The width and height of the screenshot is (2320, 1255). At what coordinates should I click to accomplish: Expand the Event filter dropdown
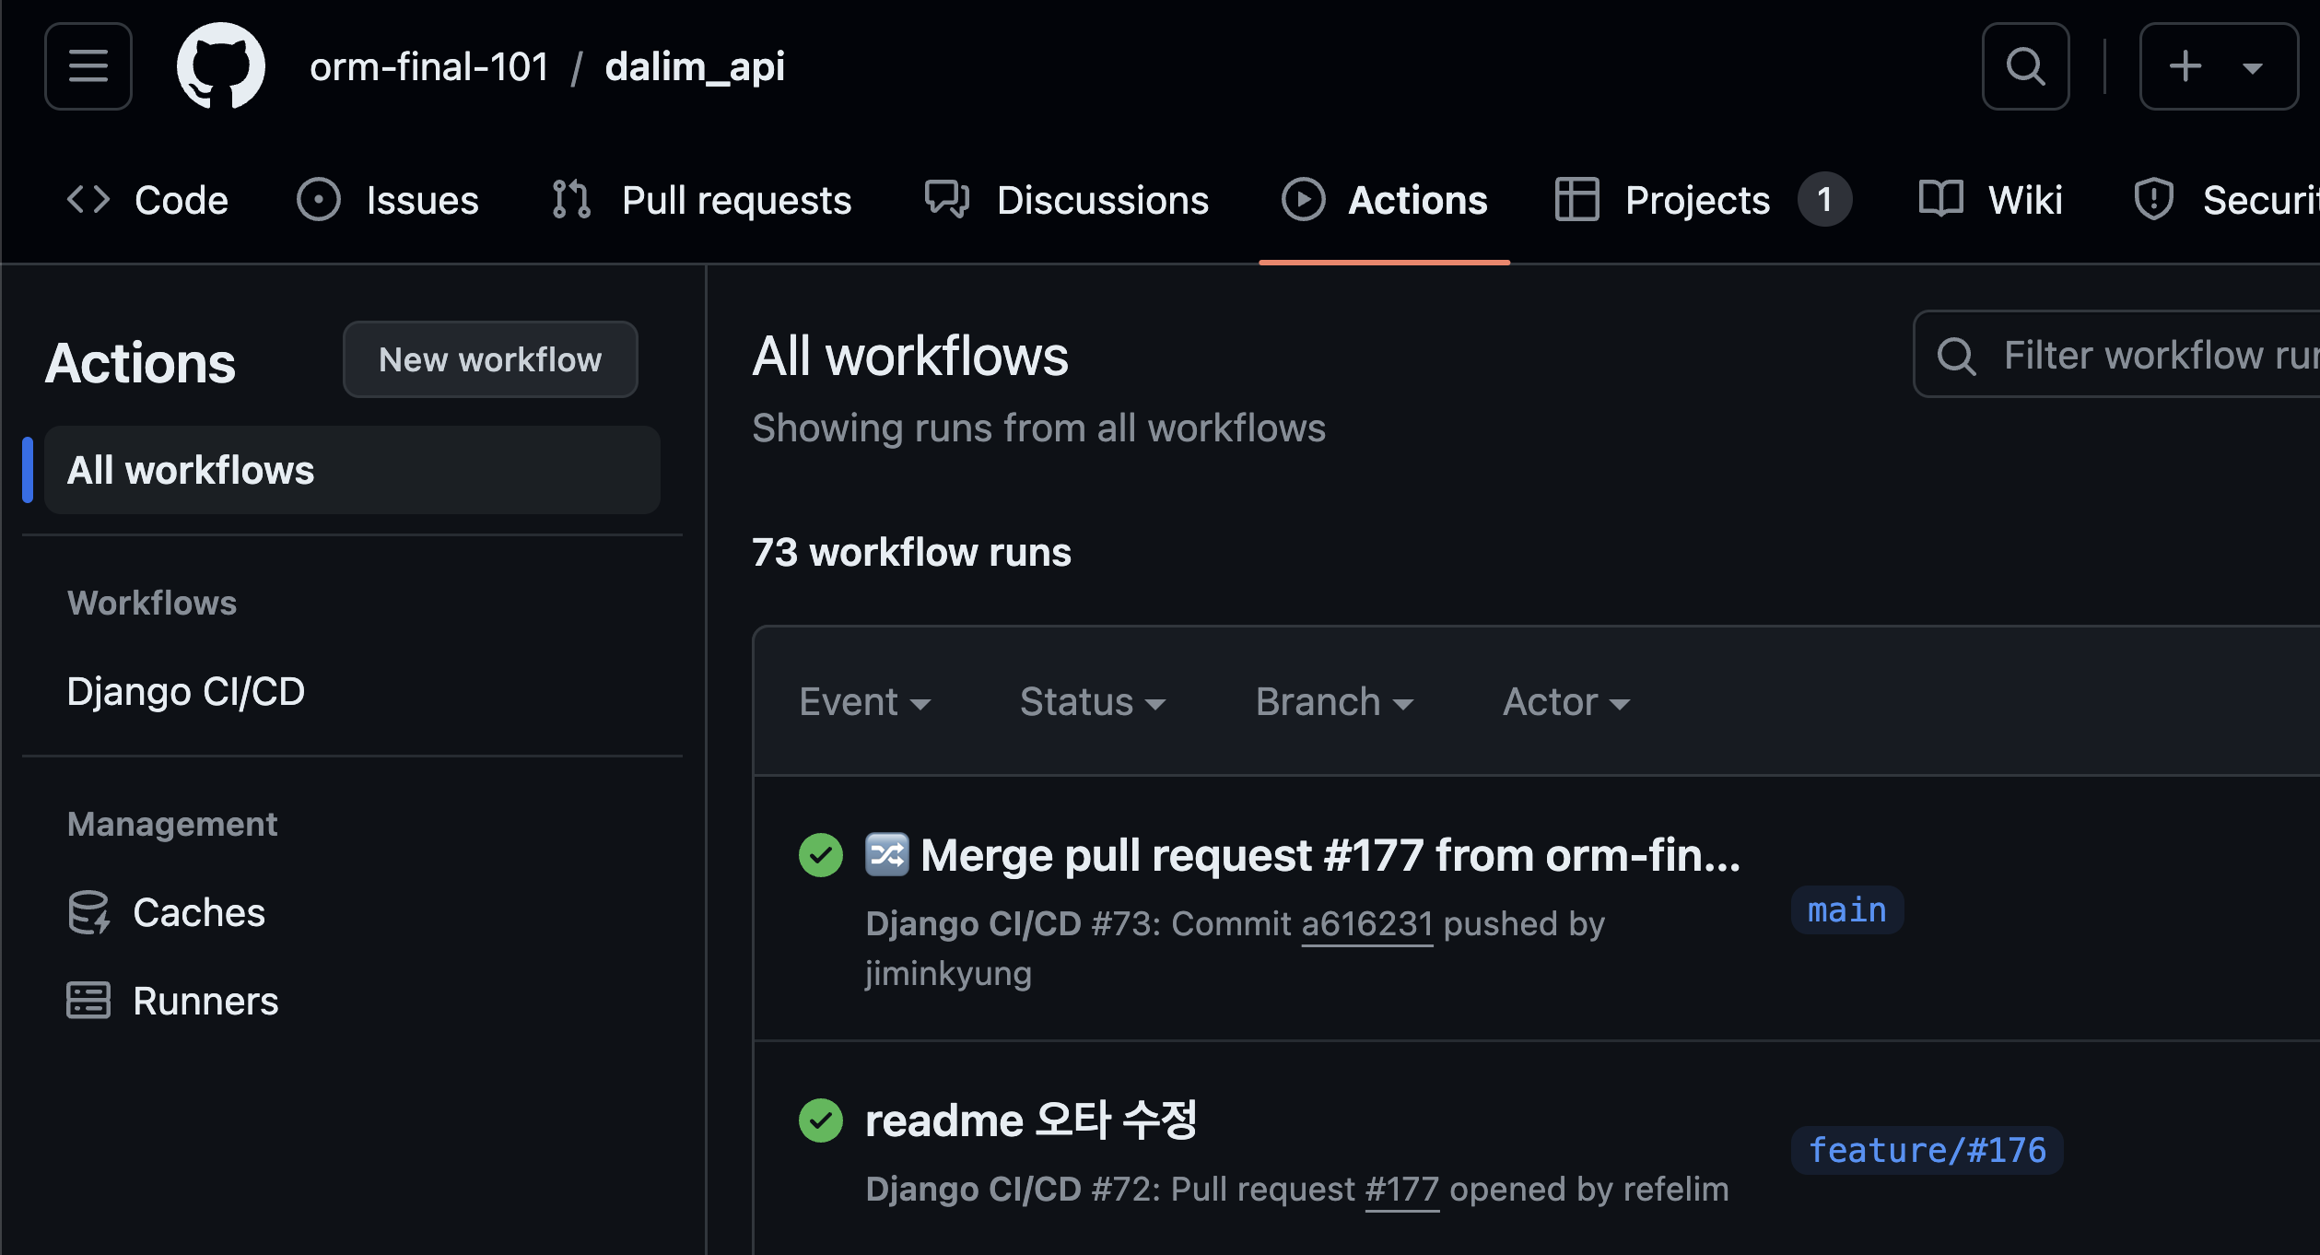point(865,702)
